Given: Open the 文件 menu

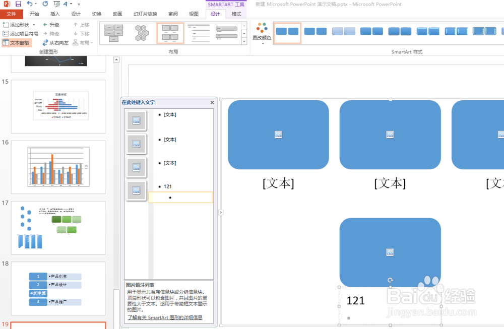Looking at the screenshot, I should coord(11,14).
